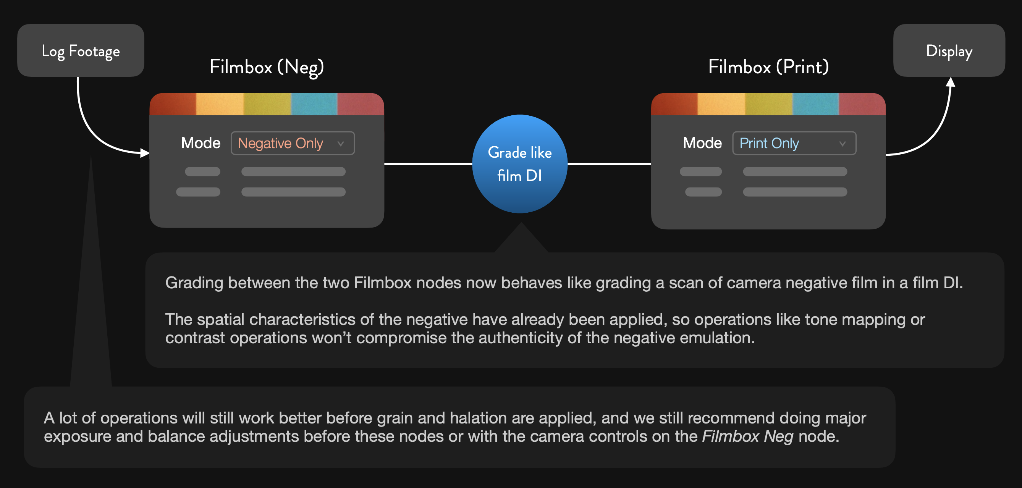Screen dimensions: 1022x488
Task: Pick the olive yellow swatch on Filmbox Print node
Action: [768, 104]
